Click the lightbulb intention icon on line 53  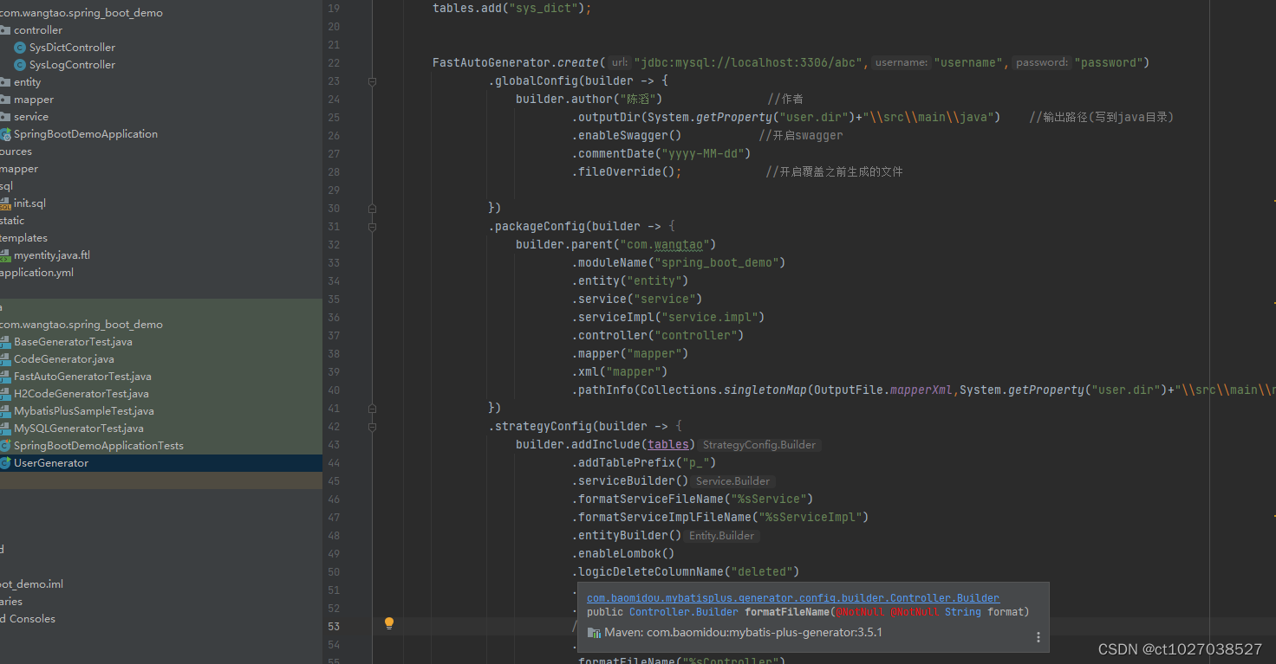(388, 623)
